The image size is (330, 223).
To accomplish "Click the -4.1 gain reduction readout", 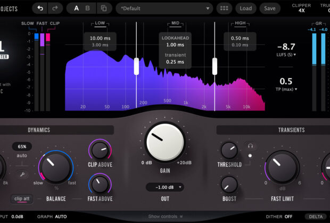I will [311, 30].
